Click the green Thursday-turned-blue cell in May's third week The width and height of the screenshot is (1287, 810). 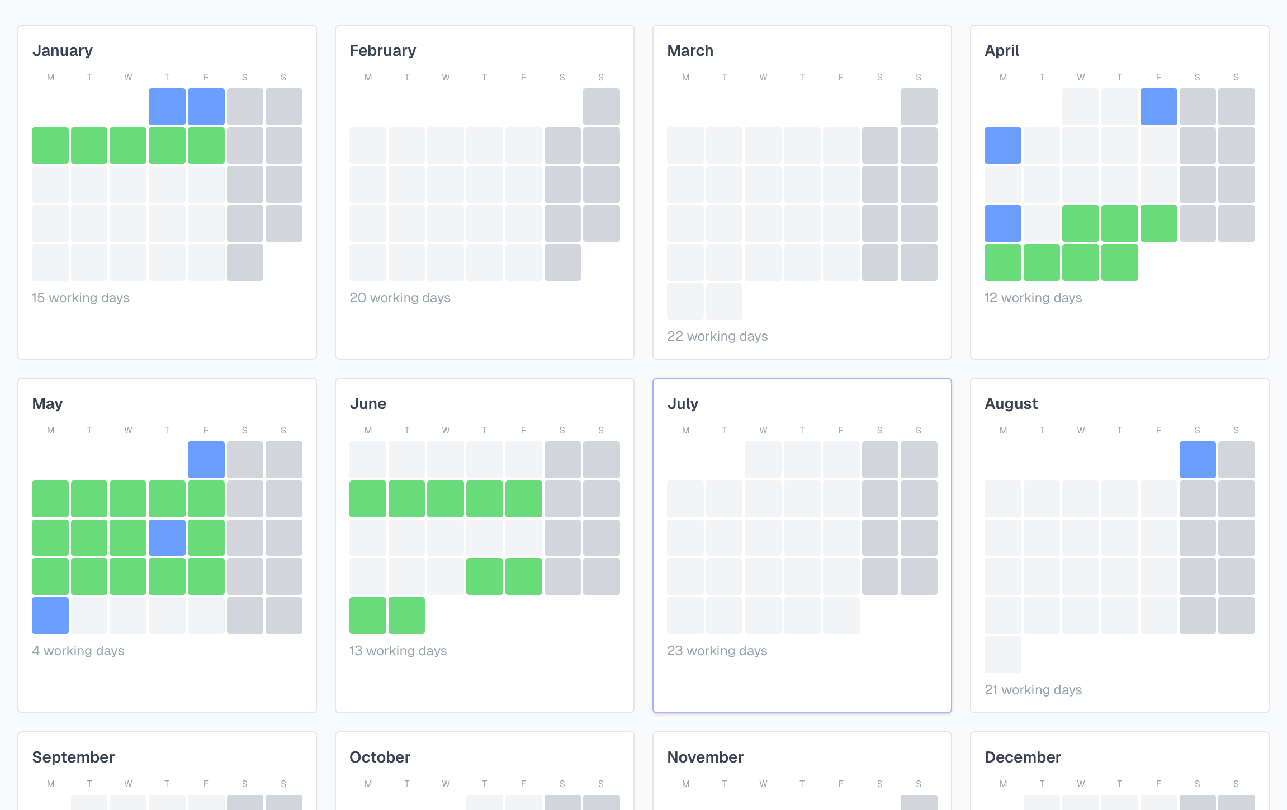click(167, 537)
